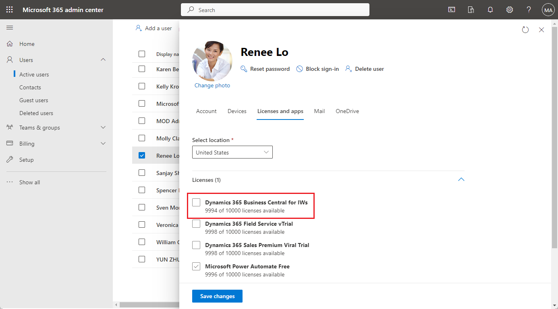The height and width of the screenshot is (309, 558).
Task: Select the checkbox next to Karen Be row
Action: [142, 69]
